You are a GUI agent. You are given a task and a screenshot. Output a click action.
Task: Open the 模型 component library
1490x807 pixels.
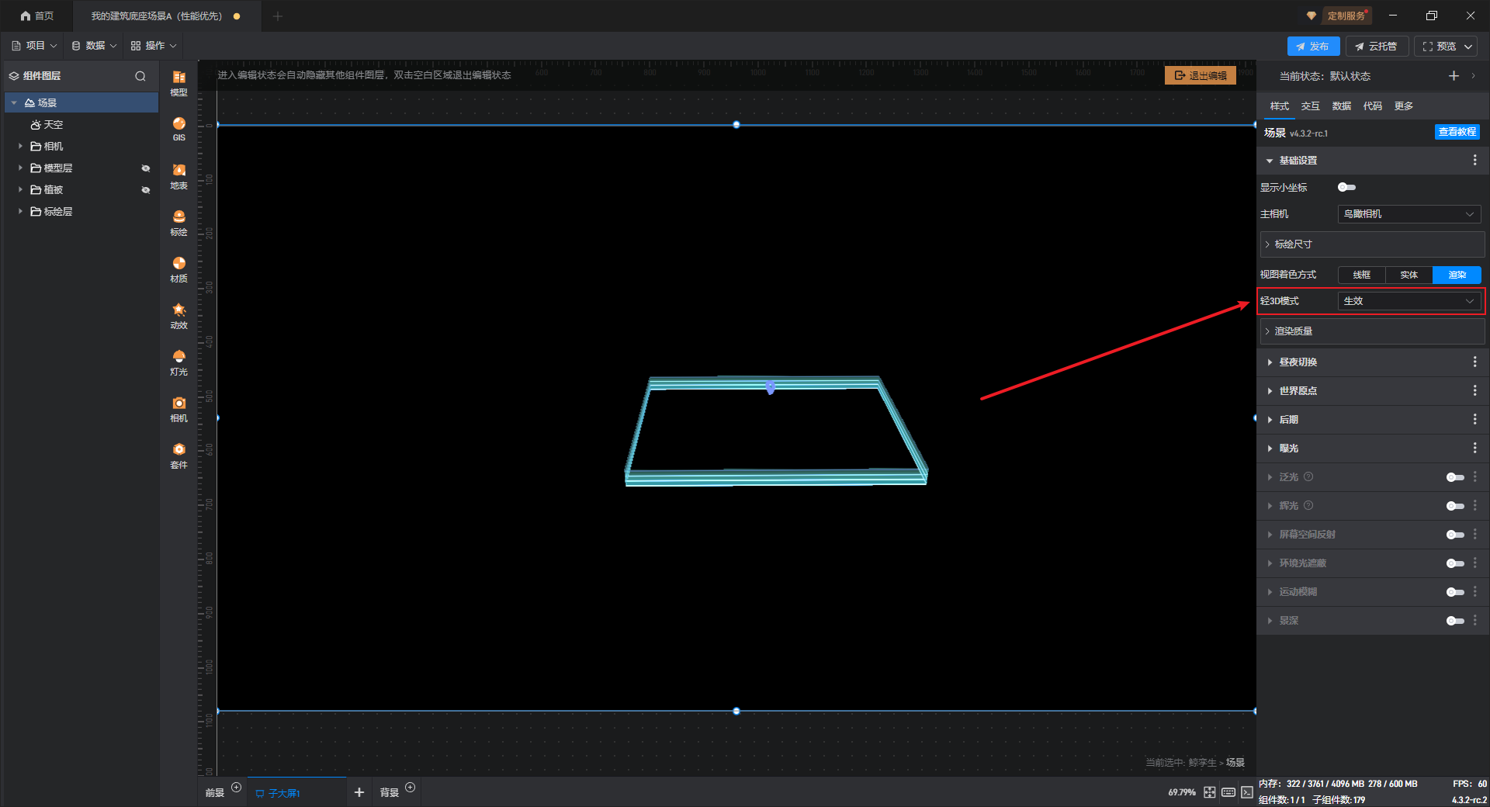click(x=178, y=82)
